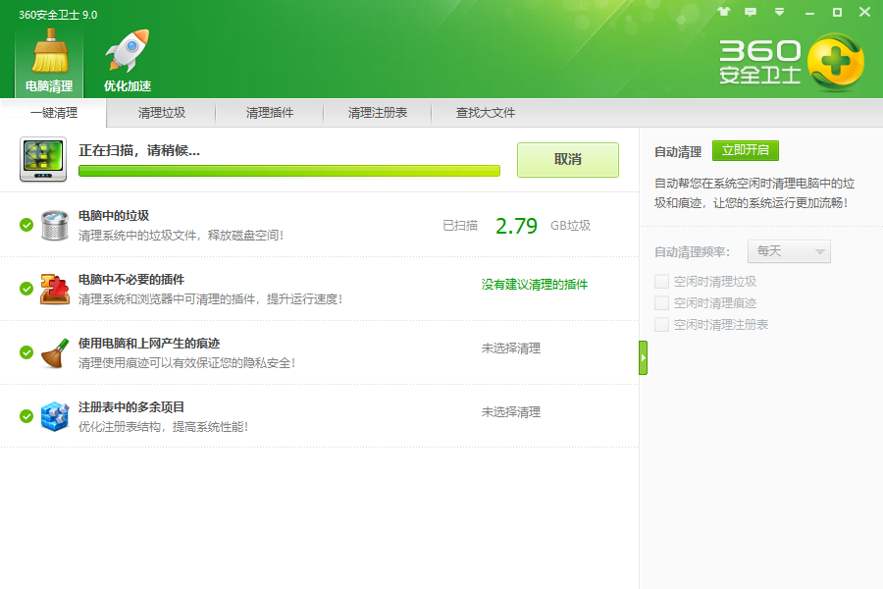Select the 一键清理 tab
883x589 pixels.
click(54, 113)
